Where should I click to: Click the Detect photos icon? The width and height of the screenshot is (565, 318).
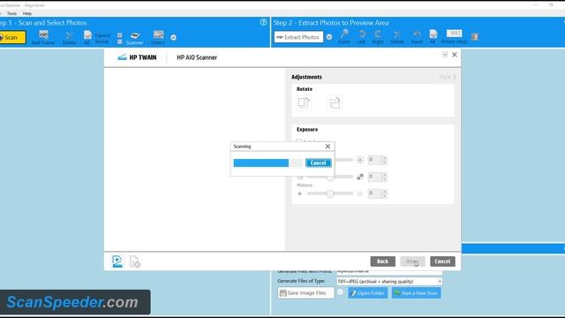point(158,37)
